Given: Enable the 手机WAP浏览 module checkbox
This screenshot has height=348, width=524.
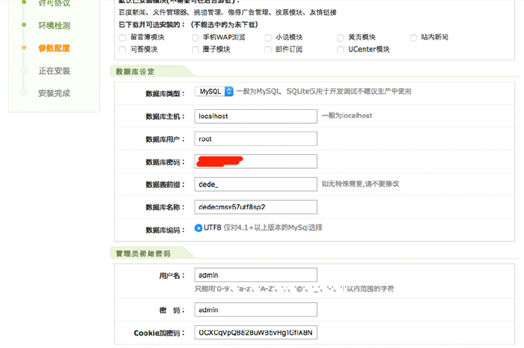Looking at the screenshot, I should [x=195, y=38].
